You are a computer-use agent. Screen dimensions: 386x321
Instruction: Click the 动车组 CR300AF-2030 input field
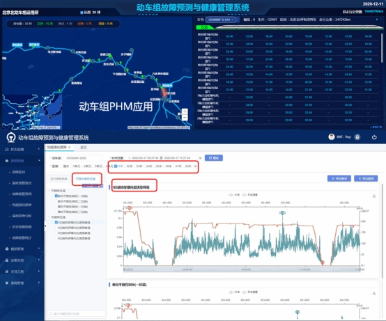[x=83, y=158]
